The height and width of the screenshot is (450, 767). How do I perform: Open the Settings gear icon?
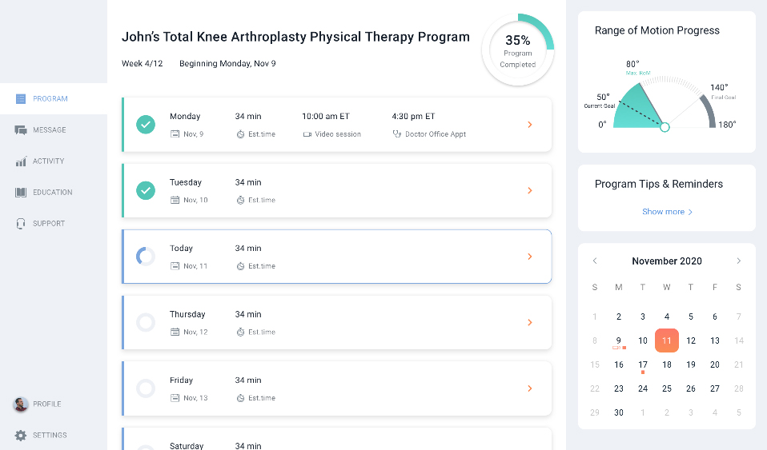pos(21,436)
